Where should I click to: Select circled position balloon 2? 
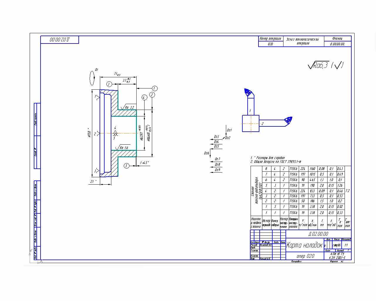152,95
